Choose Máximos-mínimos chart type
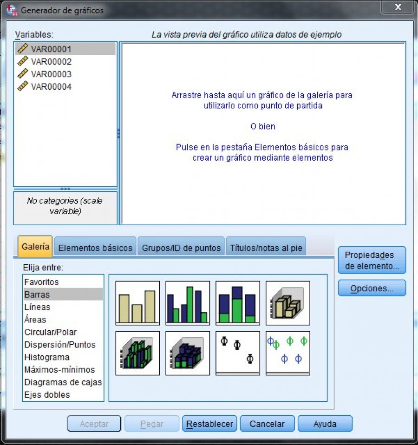 63,369
